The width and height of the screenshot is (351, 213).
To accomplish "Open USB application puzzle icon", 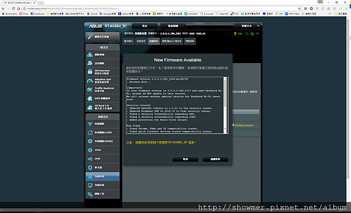I will pos(90,98).
